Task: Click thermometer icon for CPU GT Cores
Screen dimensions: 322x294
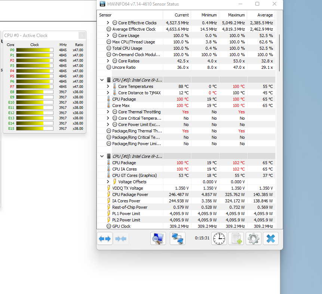Action: (x=108, y=175)
